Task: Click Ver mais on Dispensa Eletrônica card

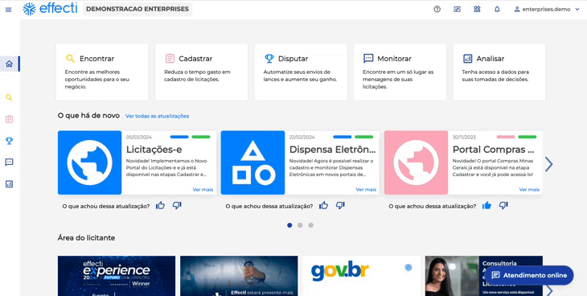Action: click(366, 190)
